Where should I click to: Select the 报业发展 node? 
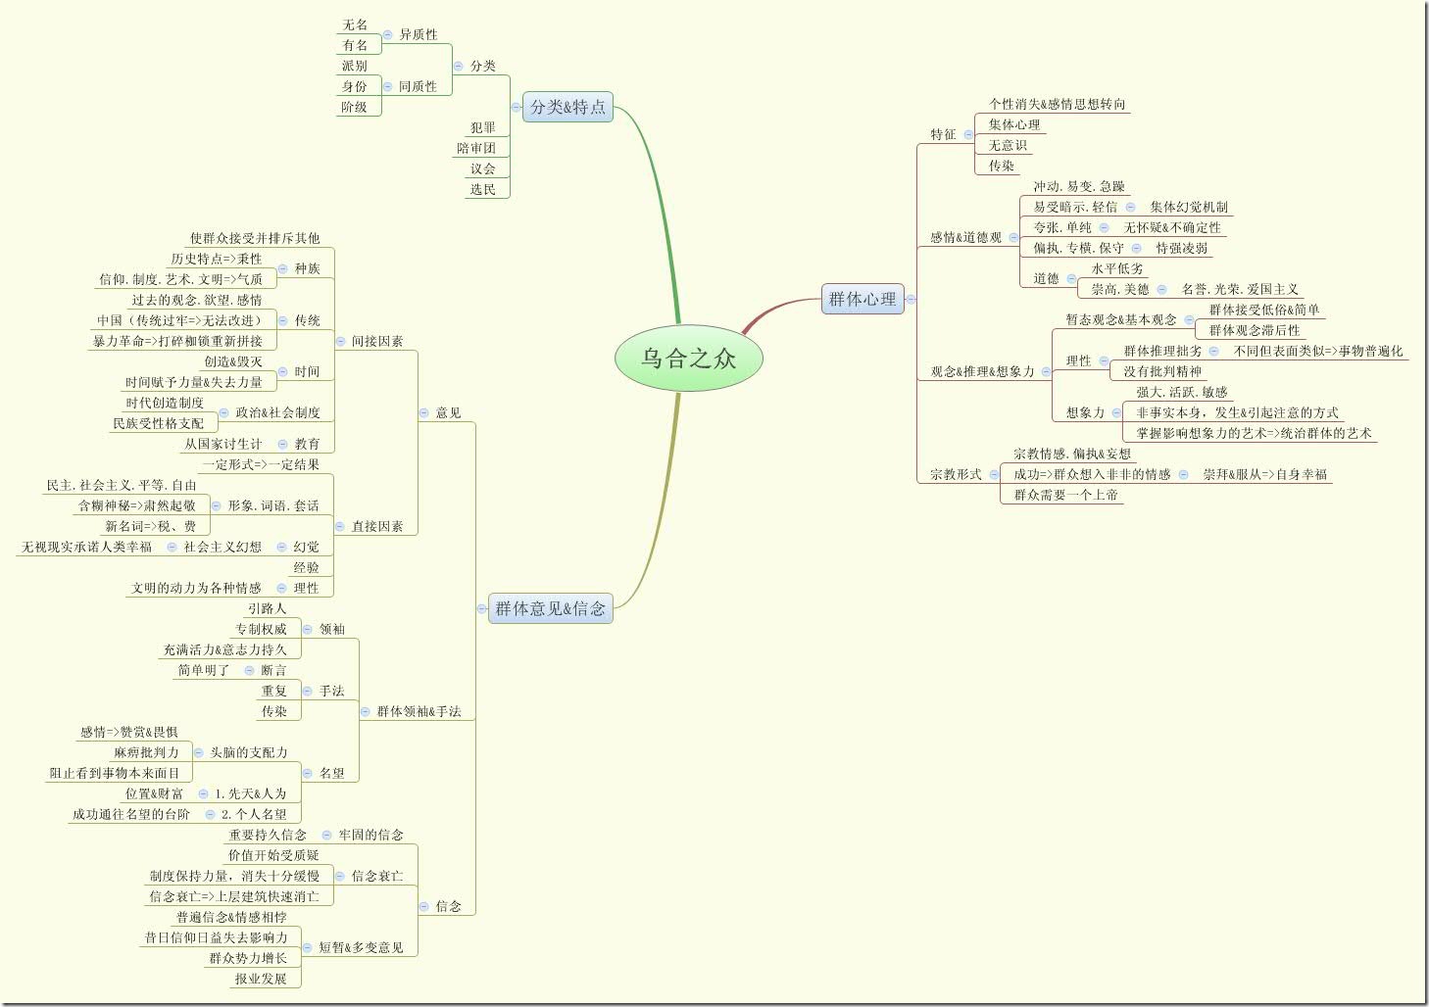pos(261,979)
